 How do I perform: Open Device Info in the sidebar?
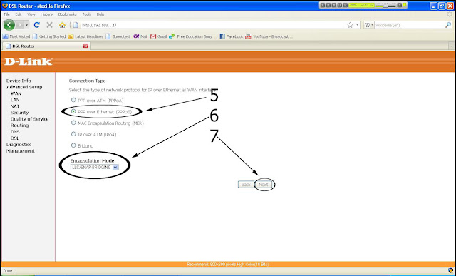tap(19, 81)
